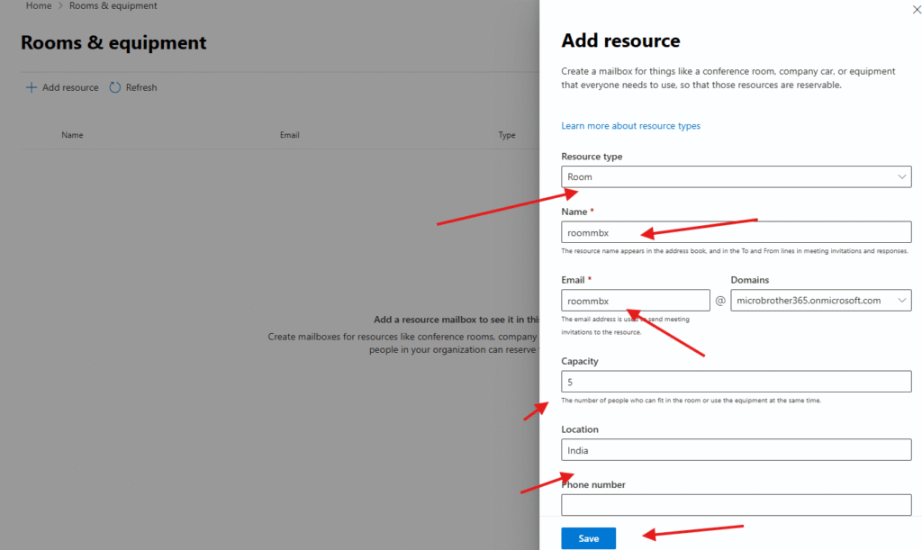The height and width of the screenshot is (550, 922).
Task: Click the Email column header
Action: (x=289, y=135)
